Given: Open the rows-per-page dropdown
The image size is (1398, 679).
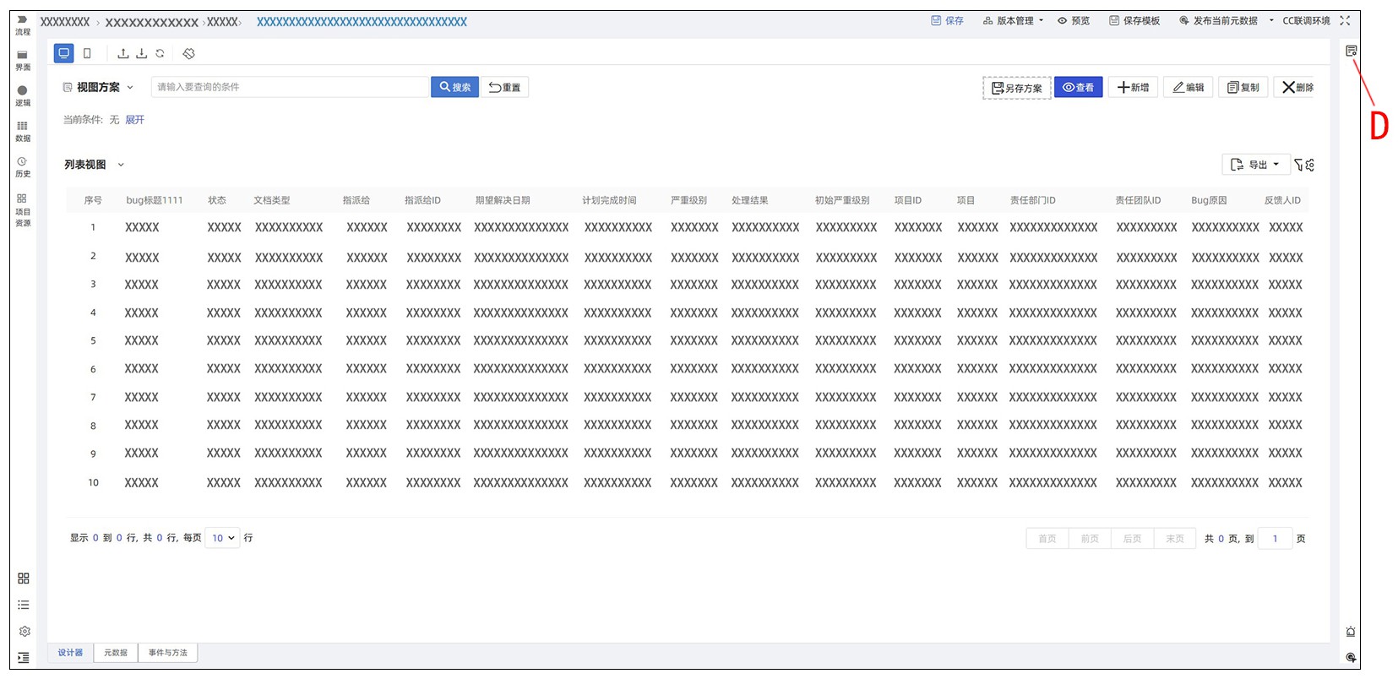Looking at the screenshot, I should pos(223,538).
